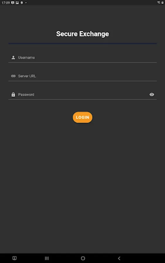The width and height of the screenshot is (165, 263).
Task: Tap the Wi-Fi icon in the status bar
Action: click(x=159, y=3)
